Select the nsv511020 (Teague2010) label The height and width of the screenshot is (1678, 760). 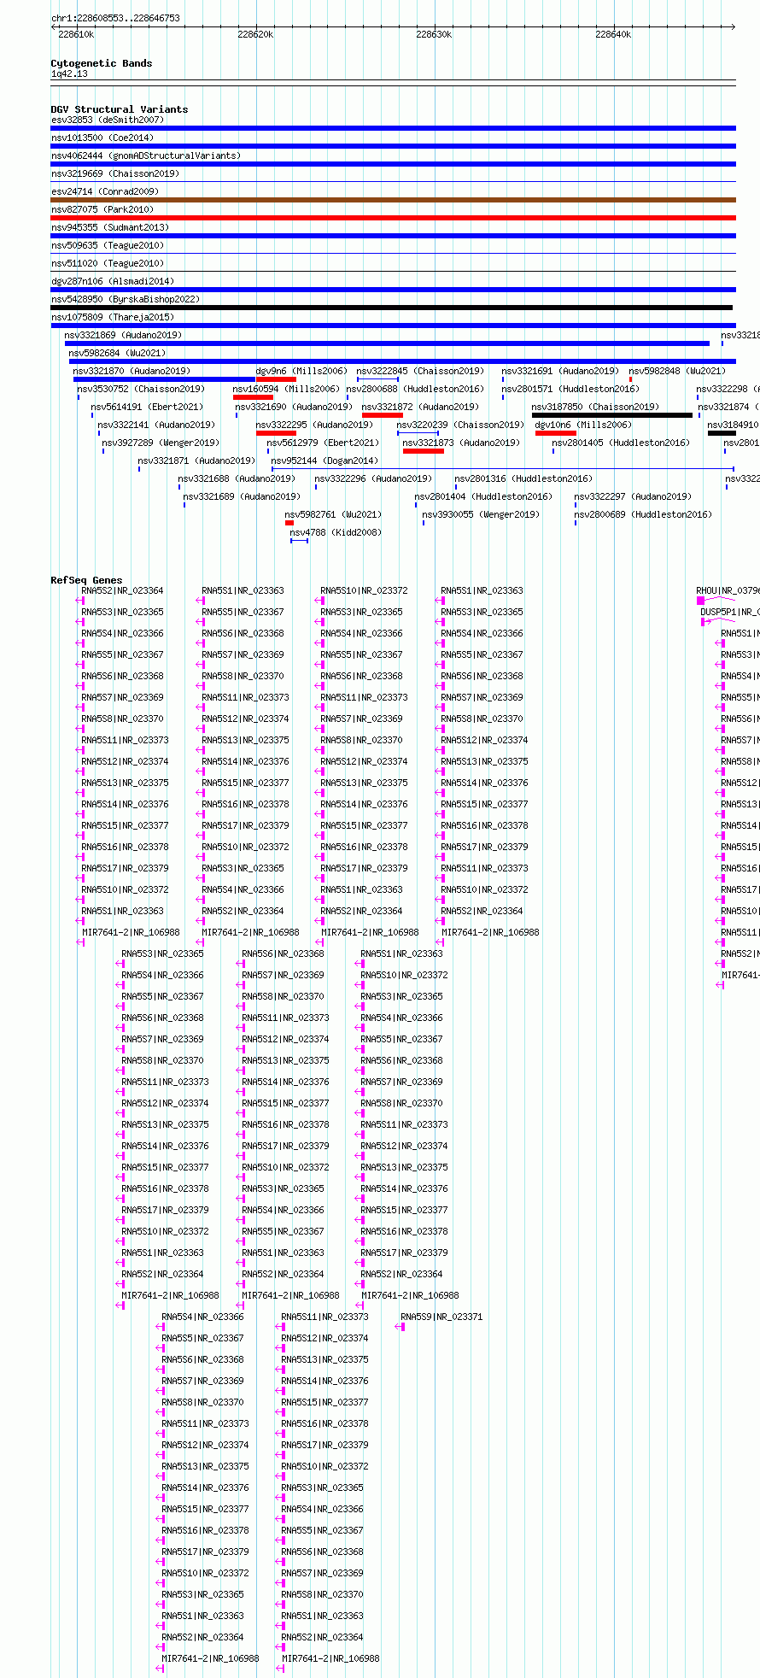[x=108, y=263]
